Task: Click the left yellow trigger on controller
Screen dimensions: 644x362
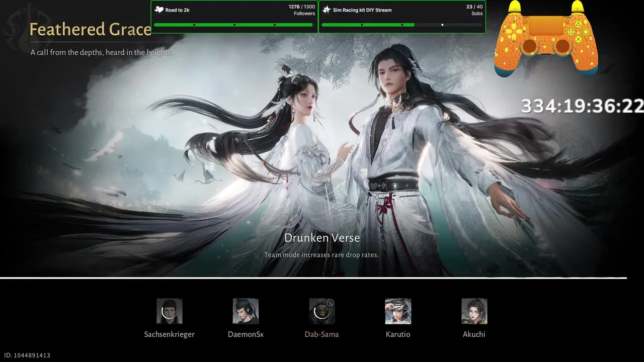Action: tap(514, 8)
